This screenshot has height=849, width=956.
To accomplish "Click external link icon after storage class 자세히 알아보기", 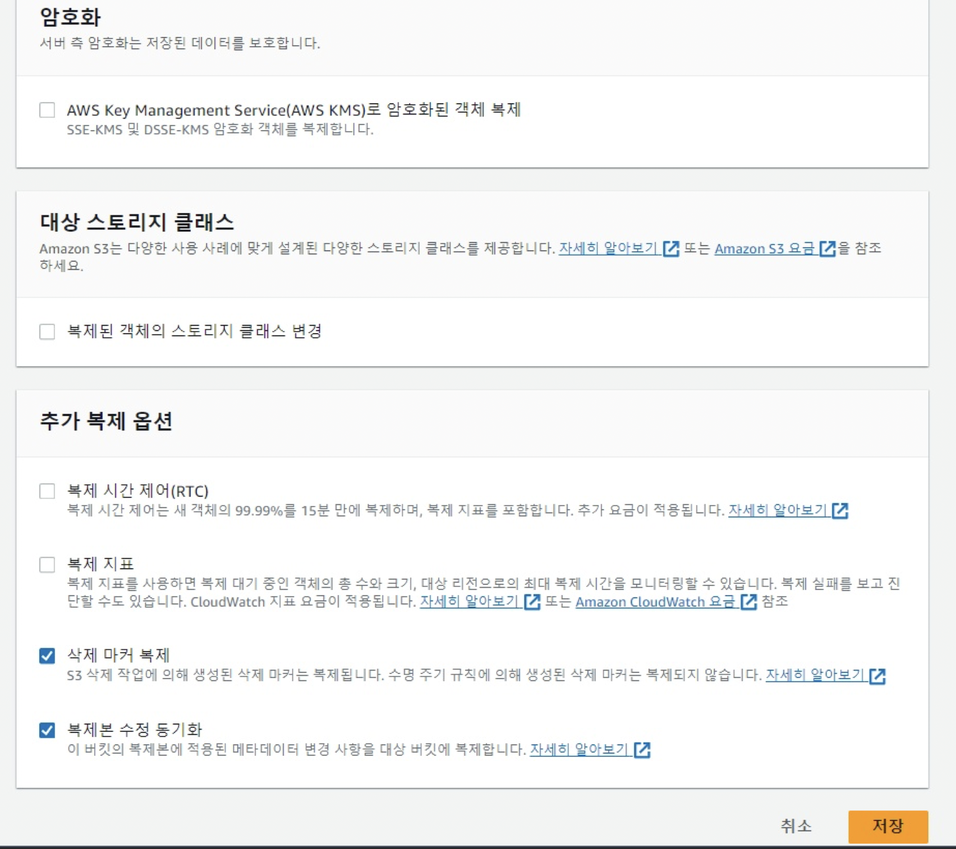I will (671, 248).
